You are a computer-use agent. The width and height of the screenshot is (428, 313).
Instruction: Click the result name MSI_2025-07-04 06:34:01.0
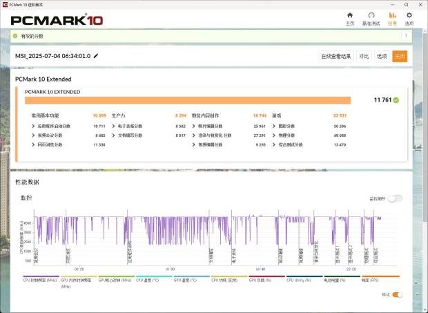(52, 56)
